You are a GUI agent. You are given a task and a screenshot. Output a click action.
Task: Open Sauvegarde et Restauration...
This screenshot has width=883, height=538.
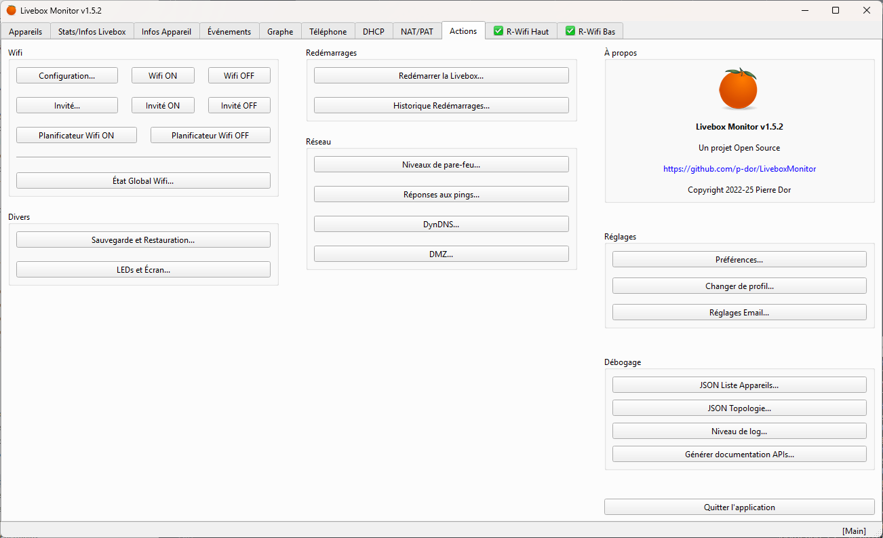pos(143,239)
